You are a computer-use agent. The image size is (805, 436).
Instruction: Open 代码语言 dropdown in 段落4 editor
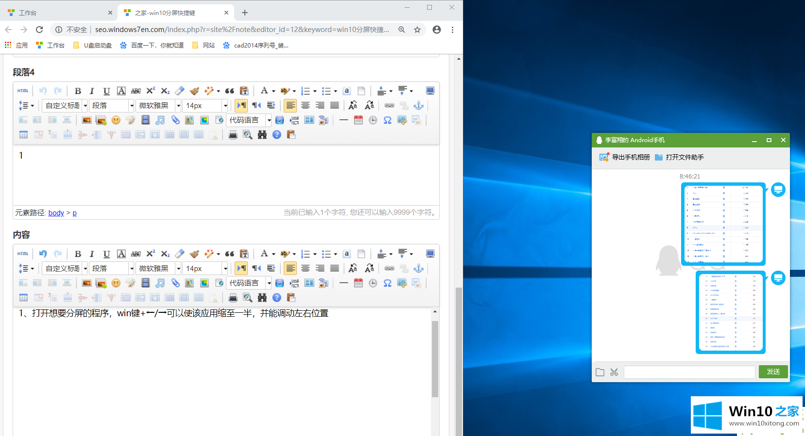coord(269,120)
